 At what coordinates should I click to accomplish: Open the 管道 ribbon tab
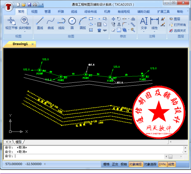(48, 12)
